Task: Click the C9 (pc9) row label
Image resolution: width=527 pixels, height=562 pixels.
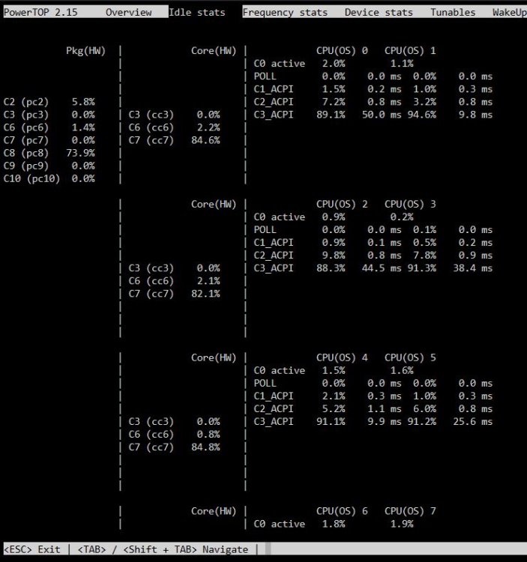Action: click(25, 166)
